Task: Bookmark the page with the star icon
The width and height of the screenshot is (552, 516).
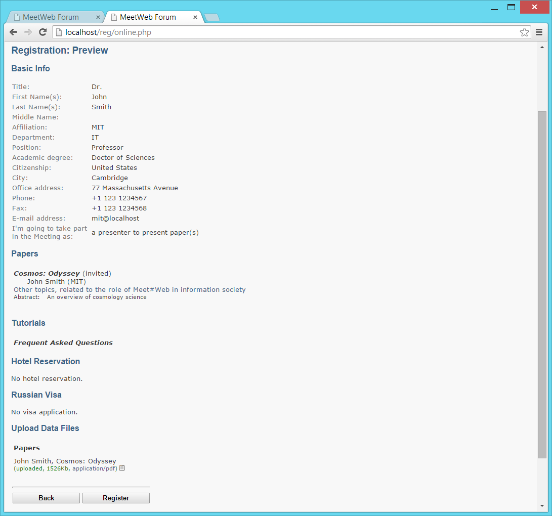Action: coord(524,32)
